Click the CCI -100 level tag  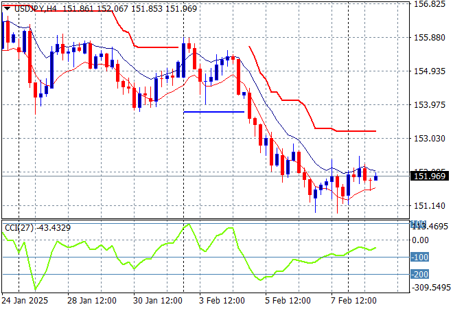point(419,257)
